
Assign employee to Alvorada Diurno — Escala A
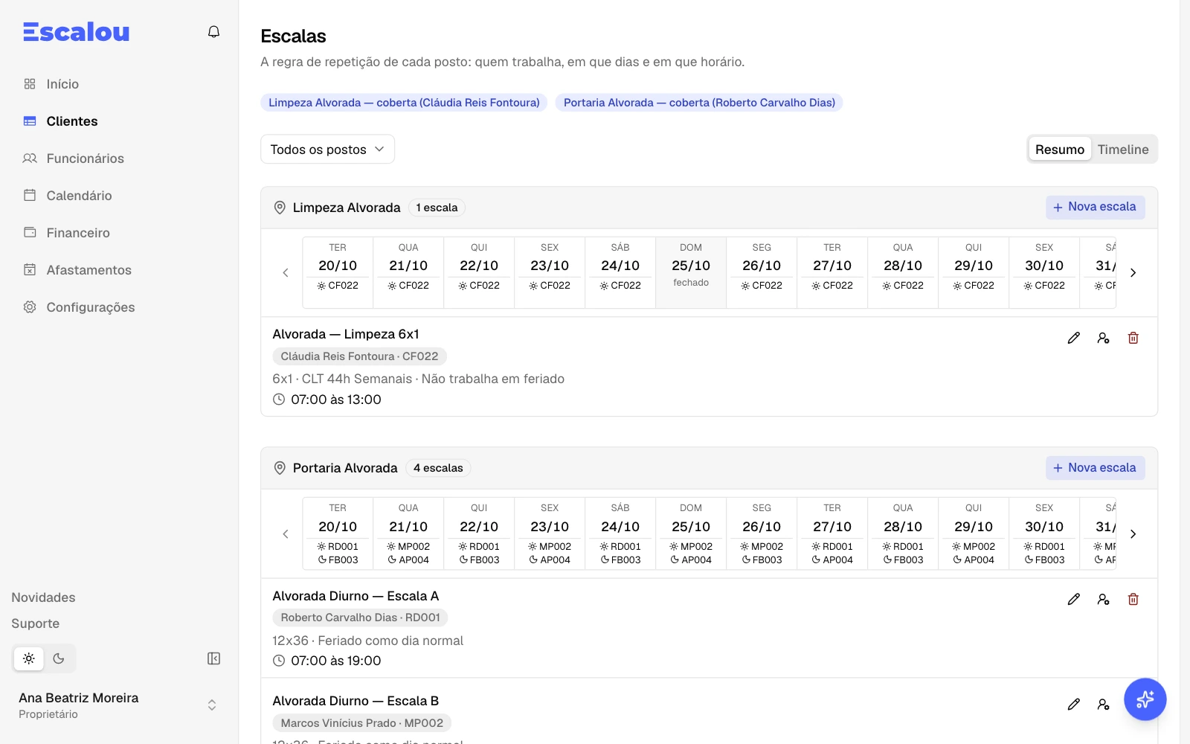click(1103, 599)
